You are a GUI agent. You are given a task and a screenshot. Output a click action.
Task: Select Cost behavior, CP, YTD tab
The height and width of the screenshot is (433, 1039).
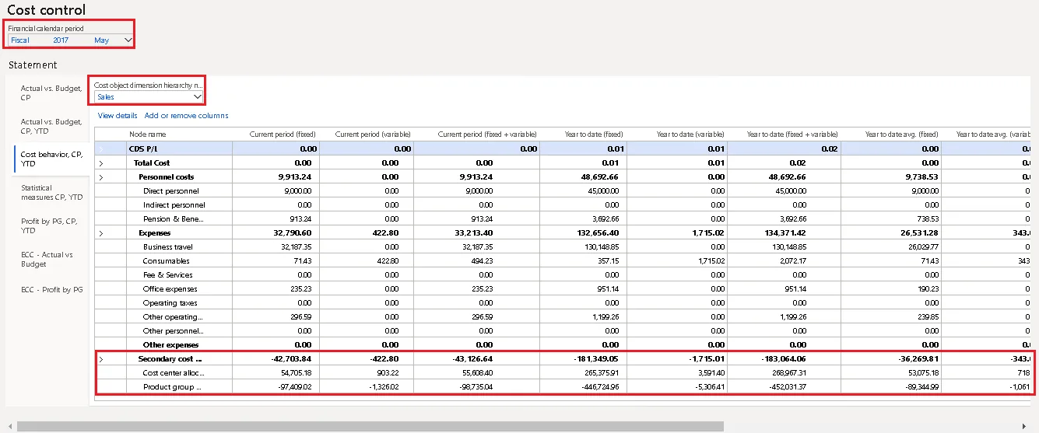pyautogui.click(x=51, y=159)
